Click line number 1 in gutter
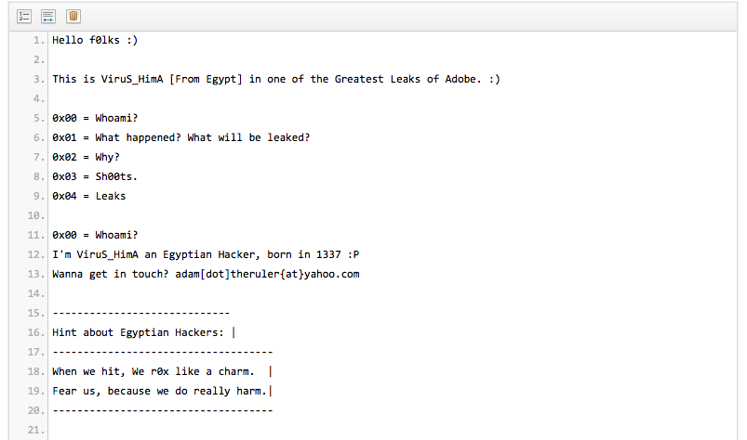The height and width of the screenshot is (440, 747). tap(38, 41)
